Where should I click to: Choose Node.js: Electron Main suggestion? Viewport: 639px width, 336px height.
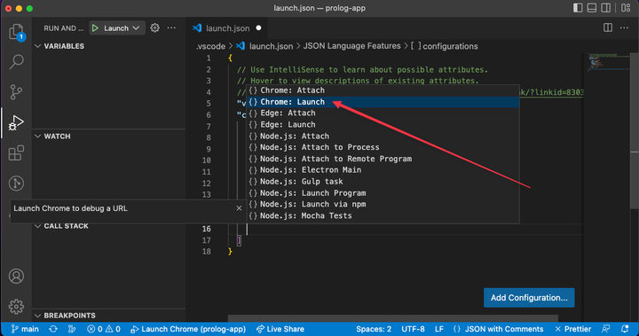pos(383,170)
